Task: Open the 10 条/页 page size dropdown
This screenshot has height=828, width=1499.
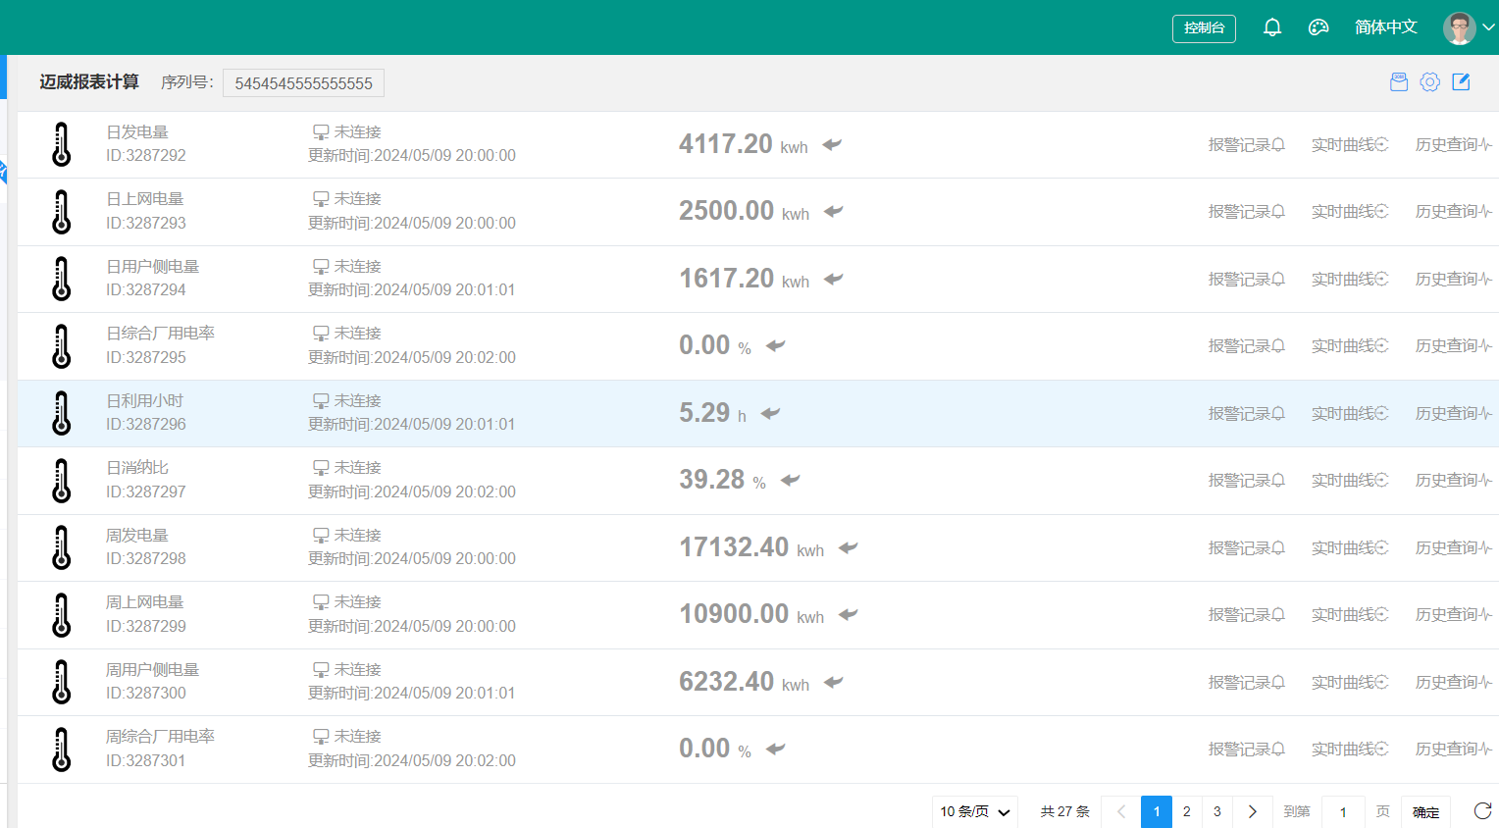Action: click(x=974, y=811)
